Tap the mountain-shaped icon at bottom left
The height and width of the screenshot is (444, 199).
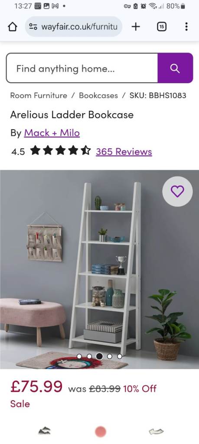coord(45,431)
